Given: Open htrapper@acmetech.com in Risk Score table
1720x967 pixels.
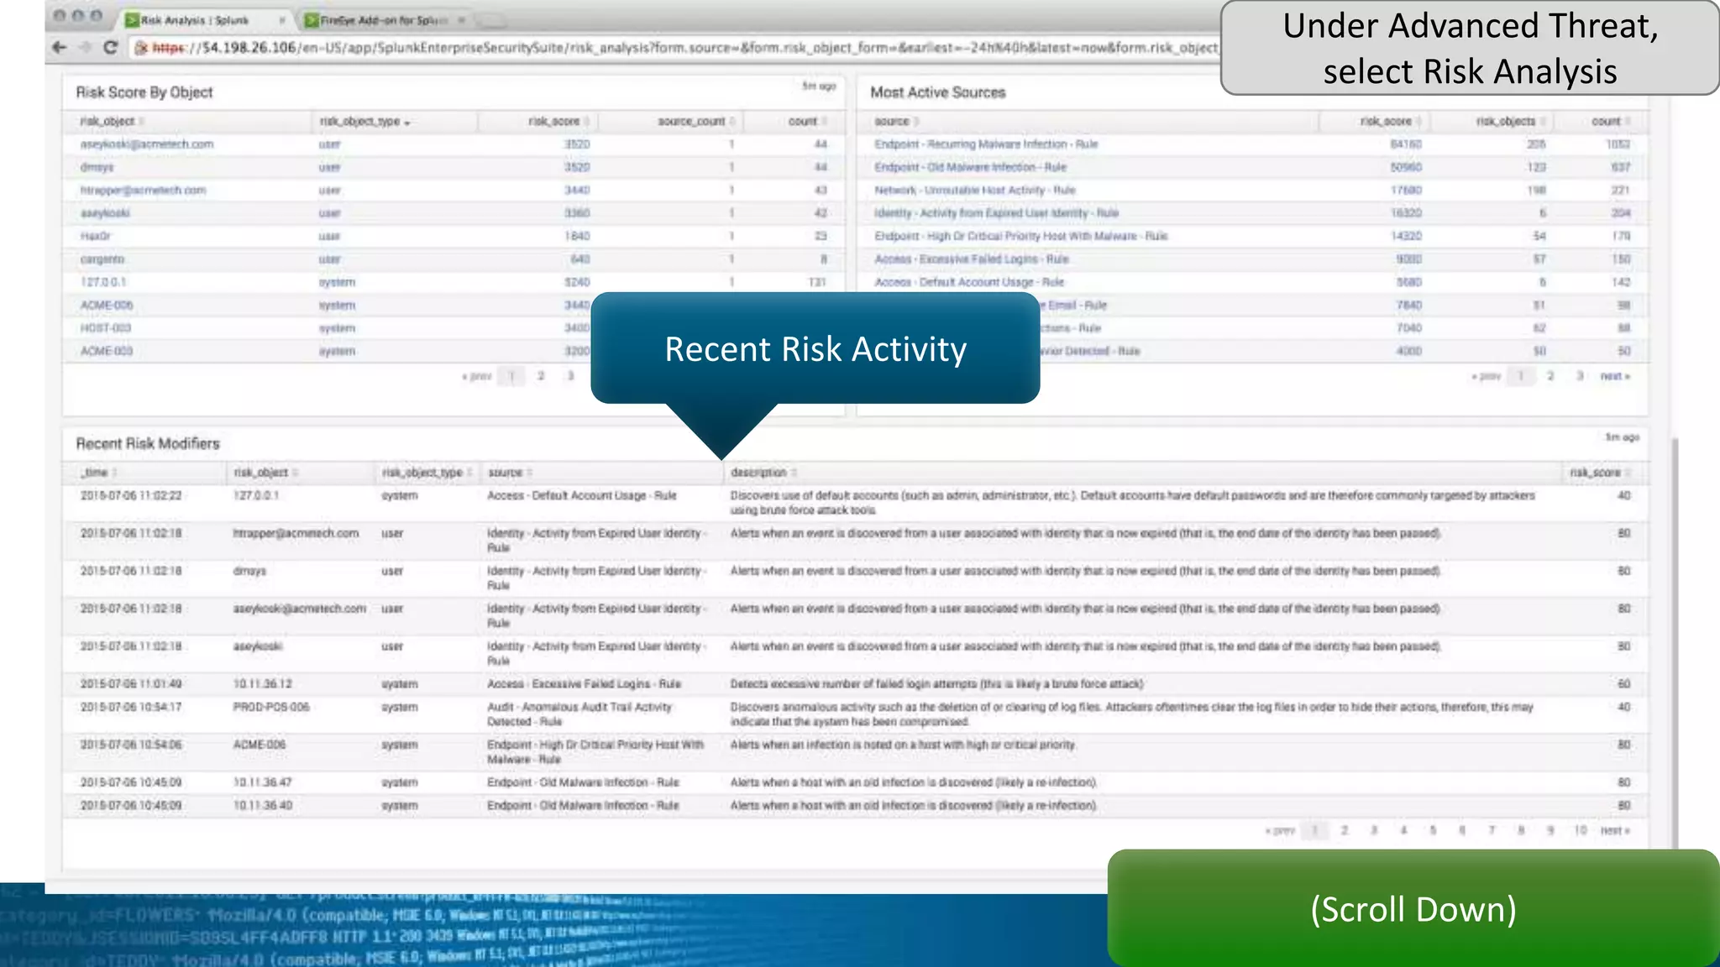Looking at the screenshot, I should (143, 191).
